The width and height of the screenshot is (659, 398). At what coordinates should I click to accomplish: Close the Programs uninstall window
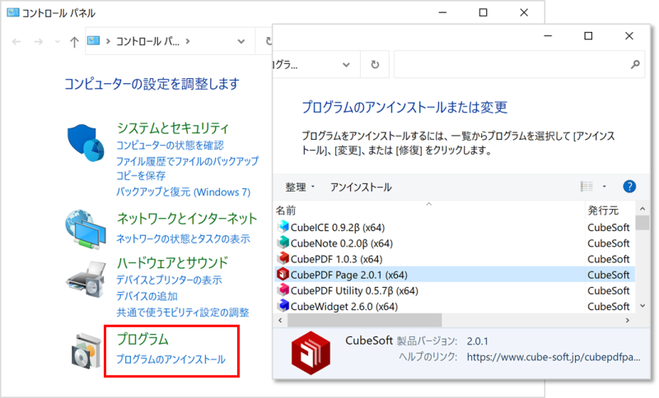click(629, 36)
